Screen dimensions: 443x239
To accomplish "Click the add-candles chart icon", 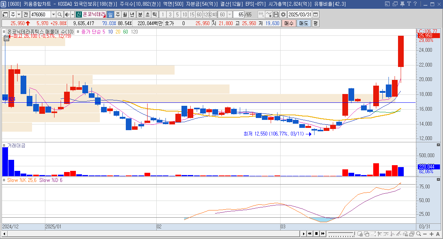I will (x=261, y=14).
